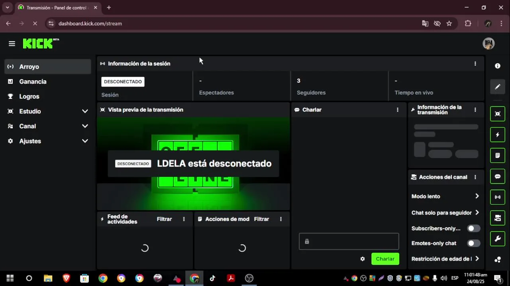This screenshot has height=286, width=510.
Task: Open the browser tab search dropdown
Action: click(x=7, y=8)
